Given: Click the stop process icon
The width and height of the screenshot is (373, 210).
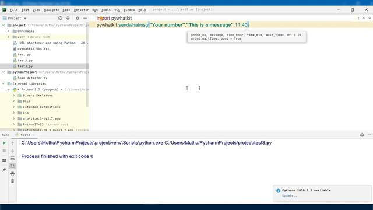Looking at the screenshot, I should [4, 150].
